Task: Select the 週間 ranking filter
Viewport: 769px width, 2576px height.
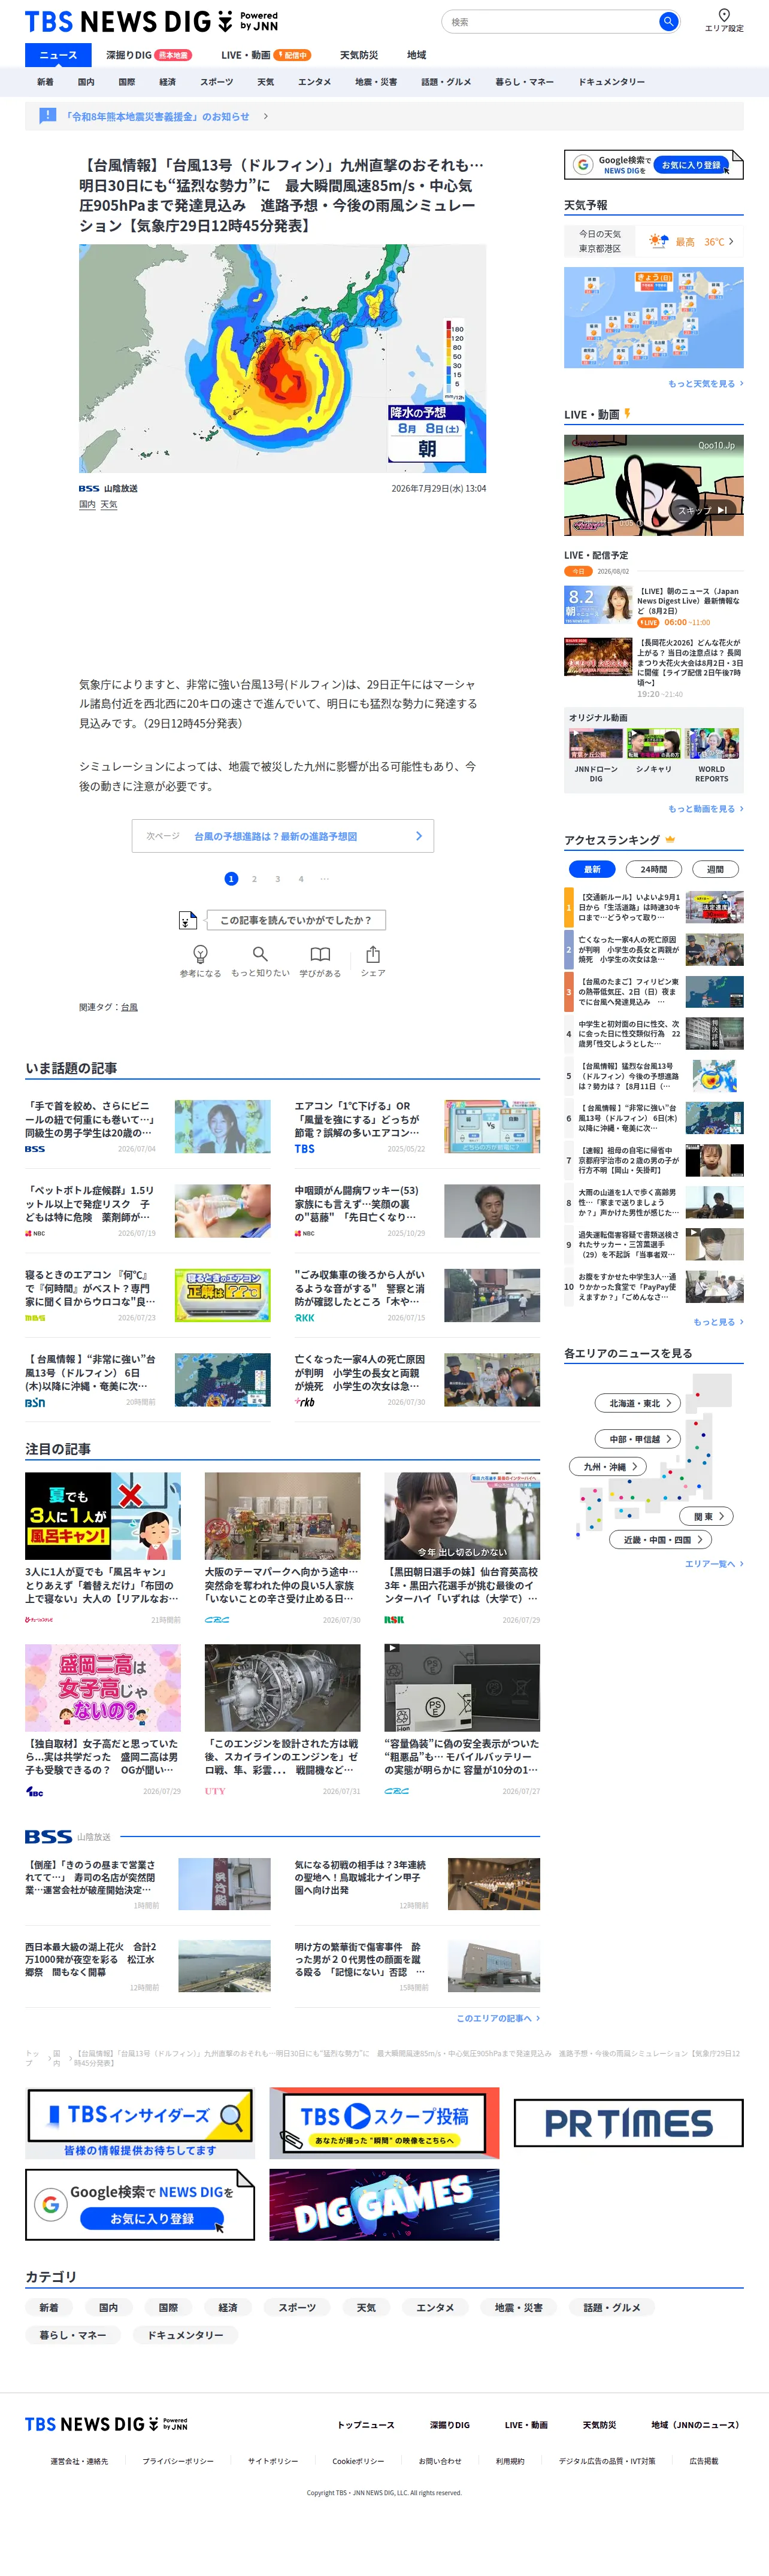Action: pyautogui.click(x=716, y=869)
